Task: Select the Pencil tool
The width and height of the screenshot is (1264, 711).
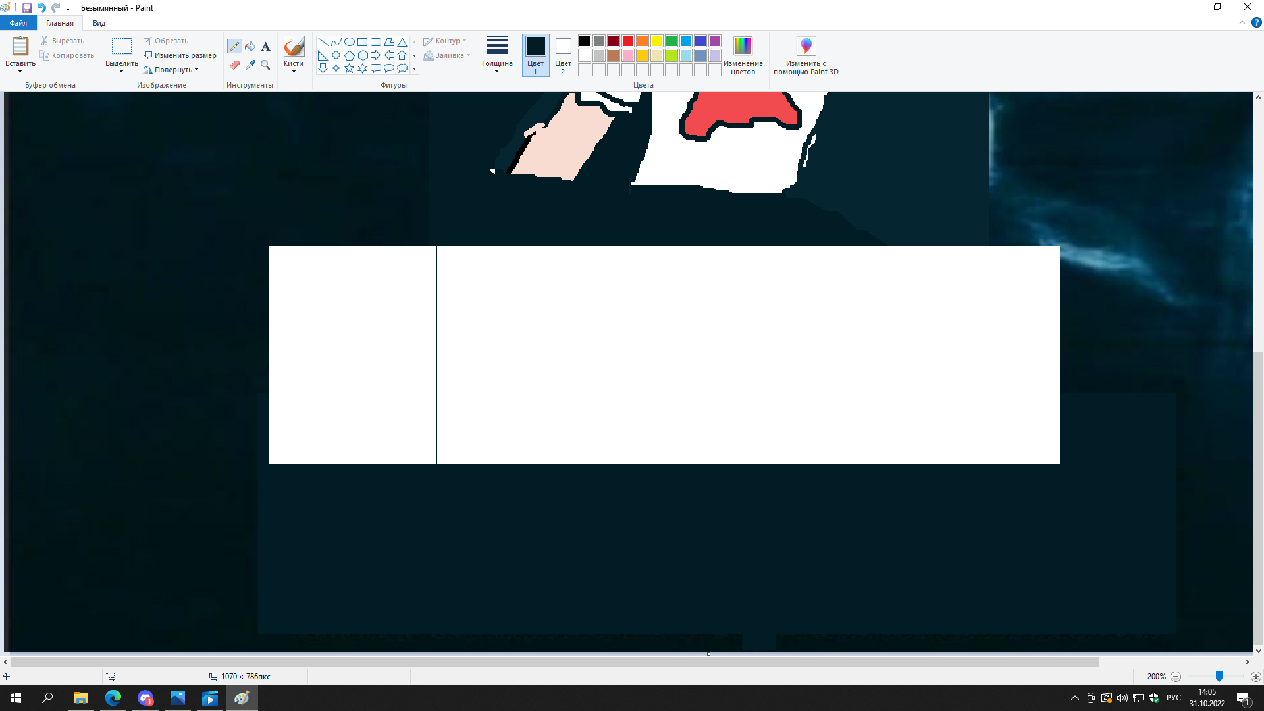Action: (x=234, y=47)
